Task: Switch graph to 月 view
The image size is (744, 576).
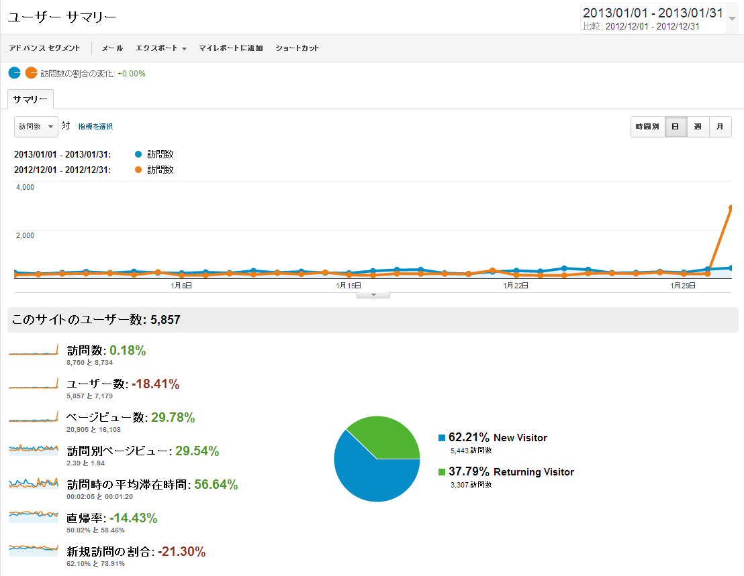Action: coord(720,127)
